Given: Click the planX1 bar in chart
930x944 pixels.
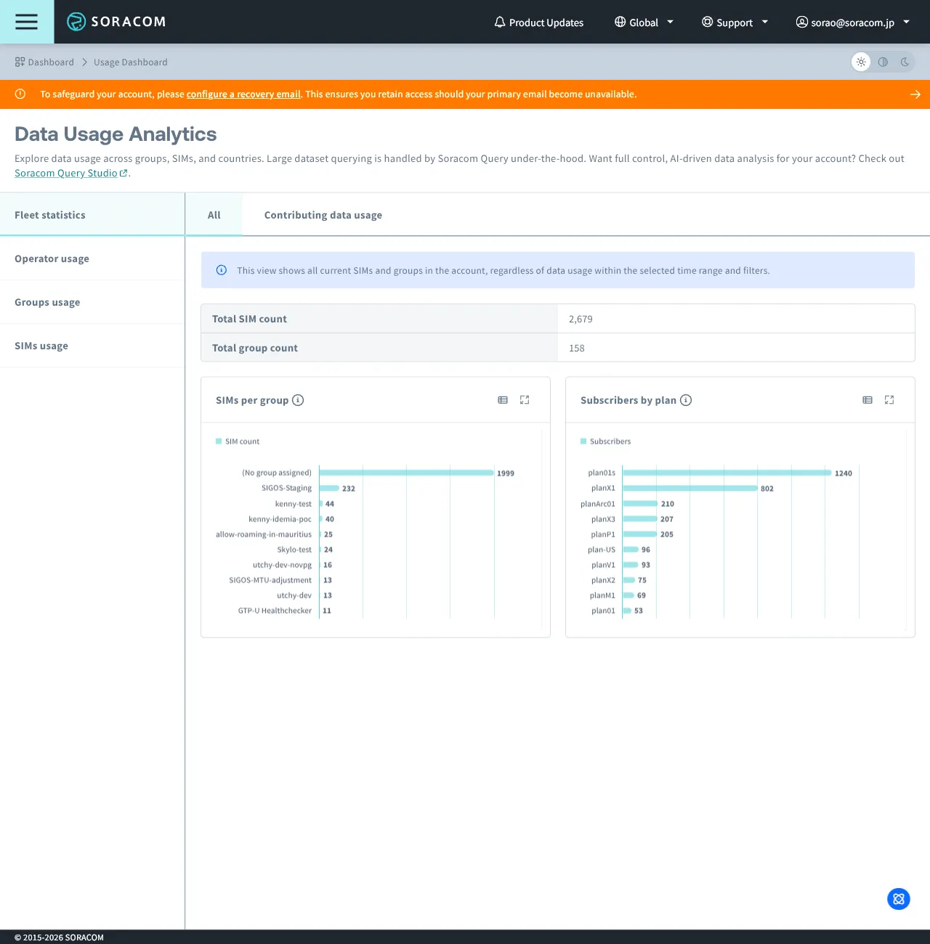Looking at the screenshot, I should (690, 488).
